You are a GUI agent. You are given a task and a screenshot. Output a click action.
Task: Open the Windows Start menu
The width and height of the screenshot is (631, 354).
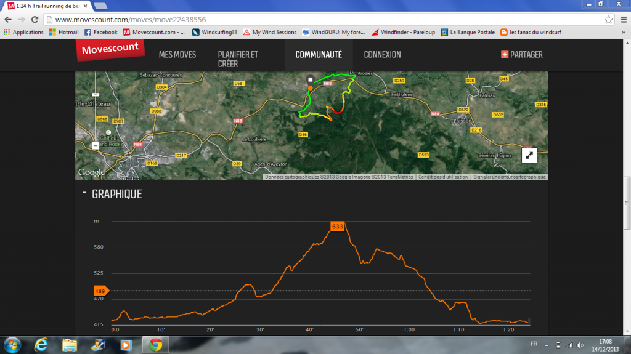click(x=12, y=345)
